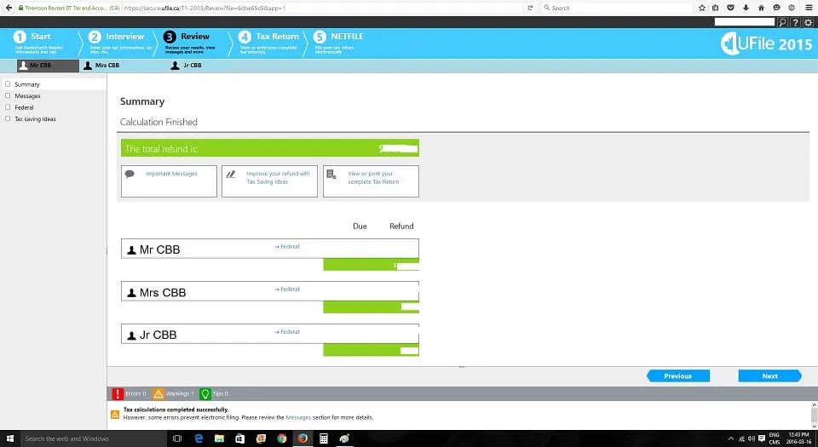This screenshot has width=818, height=447.
Task: Click the green total refund bar
Action: coord(270,148)
